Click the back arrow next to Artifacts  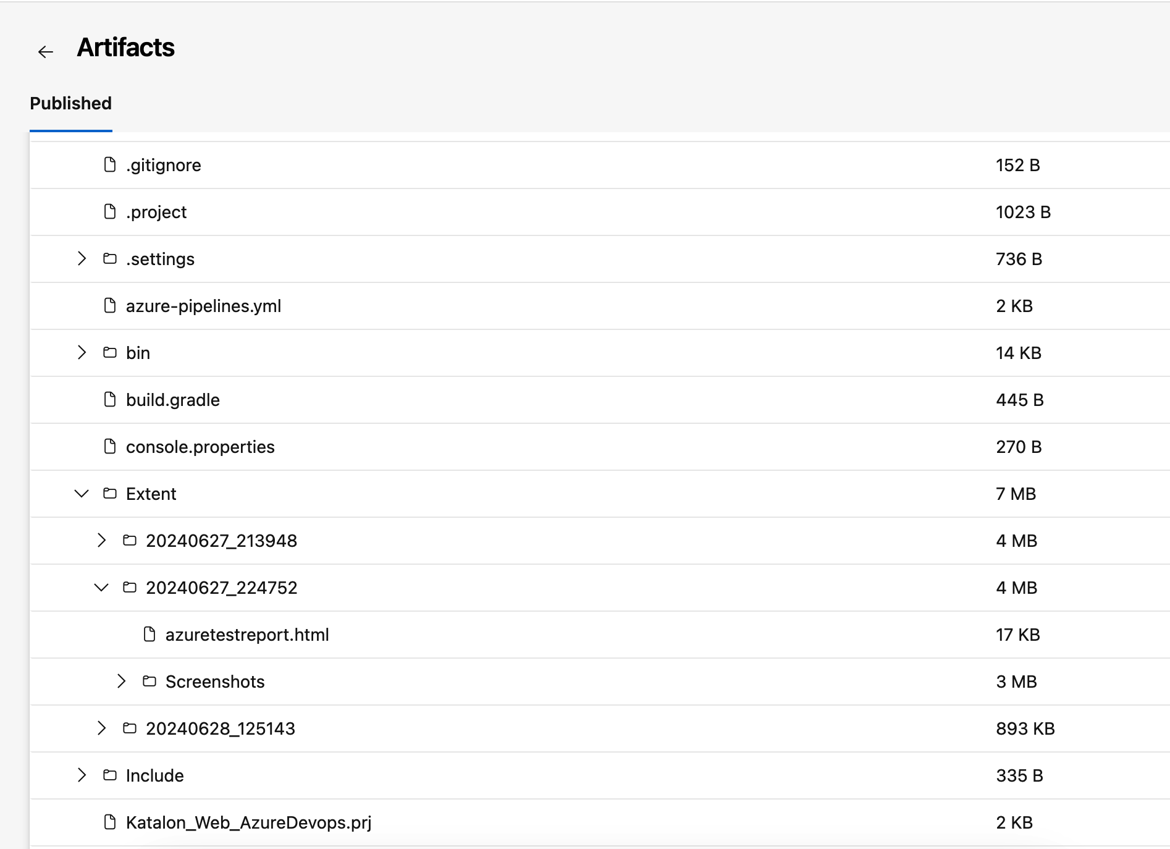pos(46,52)
